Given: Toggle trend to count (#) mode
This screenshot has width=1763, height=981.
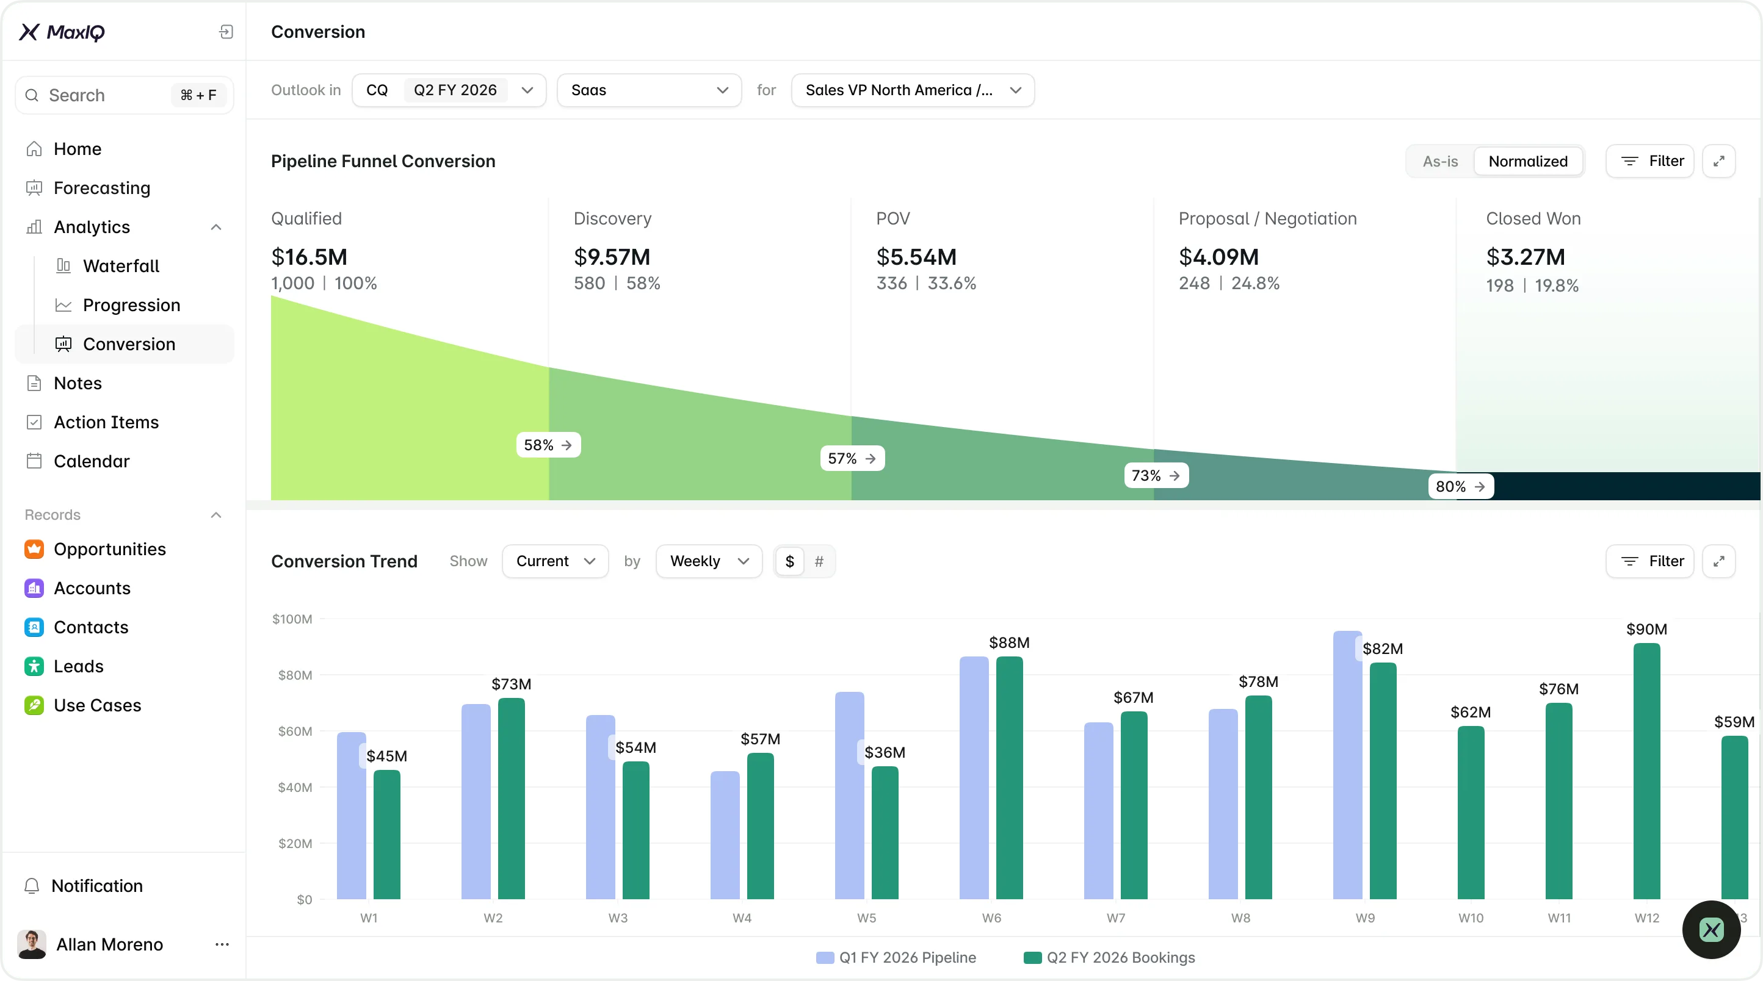Looking at the screenshot, I should tap(819, 562).
